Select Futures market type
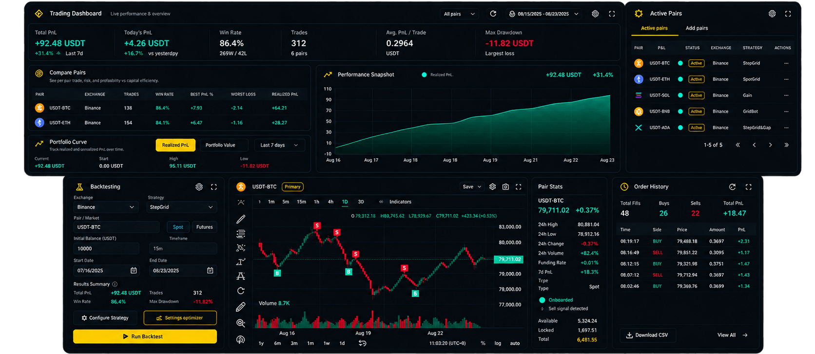This screenshot has width=815, height=354. coord(204,227)
